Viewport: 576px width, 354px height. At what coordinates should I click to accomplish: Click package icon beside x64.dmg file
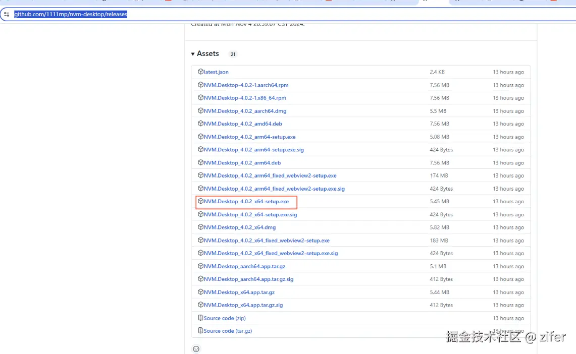(x=200, y=227)
